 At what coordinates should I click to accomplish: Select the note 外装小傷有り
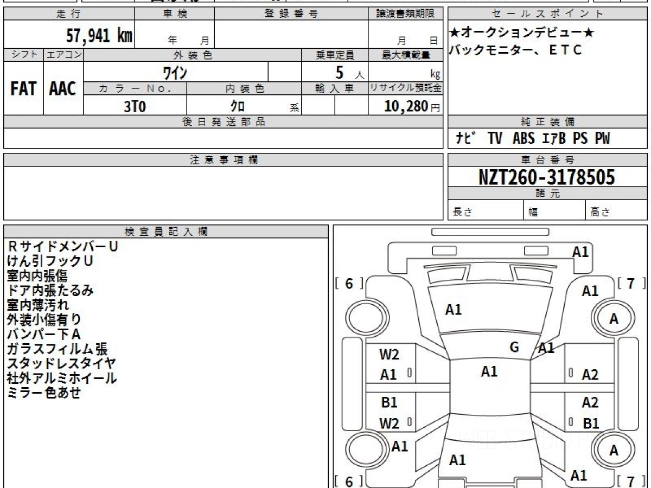[44, 319]
